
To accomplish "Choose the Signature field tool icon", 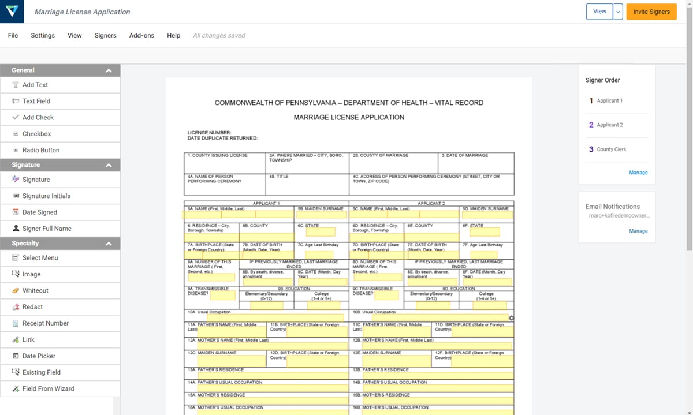I will click(x=16, y=180).
